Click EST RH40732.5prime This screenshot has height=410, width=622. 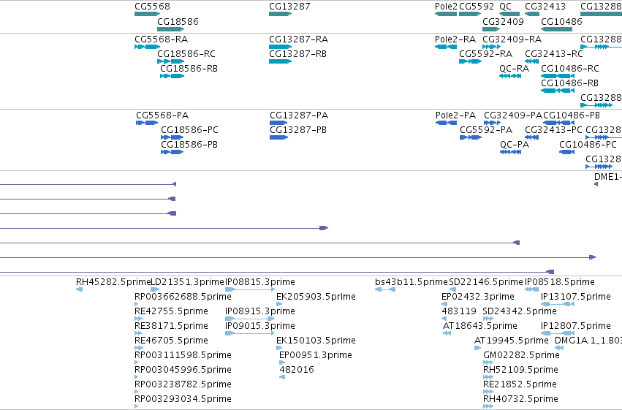point(488,407)
